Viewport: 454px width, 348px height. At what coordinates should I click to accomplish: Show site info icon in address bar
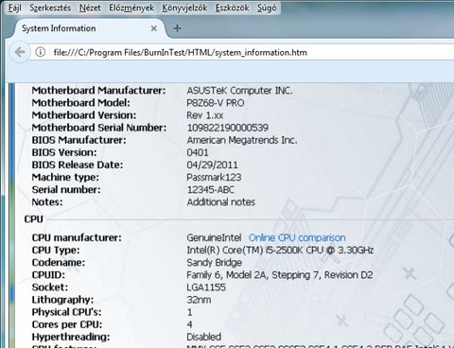41,52
